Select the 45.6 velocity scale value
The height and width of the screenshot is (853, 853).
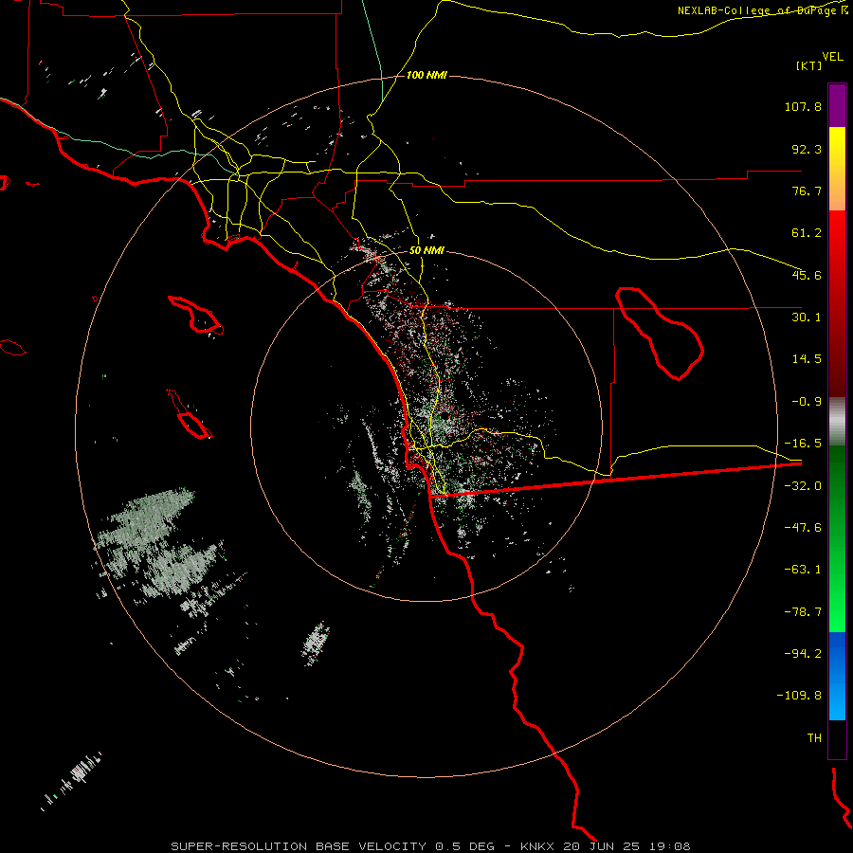(x=807, y=275)
